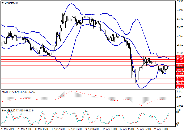Select the red 16.35 price level tag
Viewport: 186px width, 132px height.
[x=180, y=83]
